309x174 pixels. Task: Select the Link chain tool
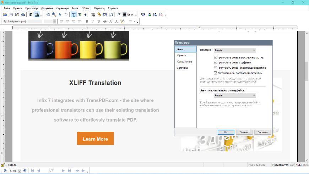99,15
